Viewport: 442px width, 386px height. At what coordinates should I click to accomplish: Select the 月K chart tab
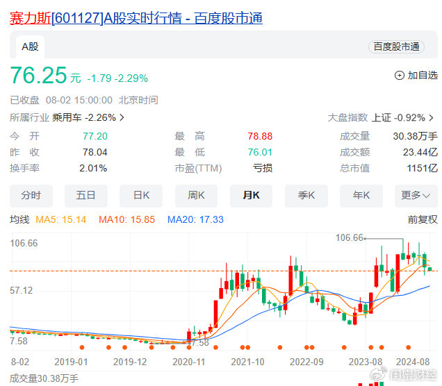point(251,195)
